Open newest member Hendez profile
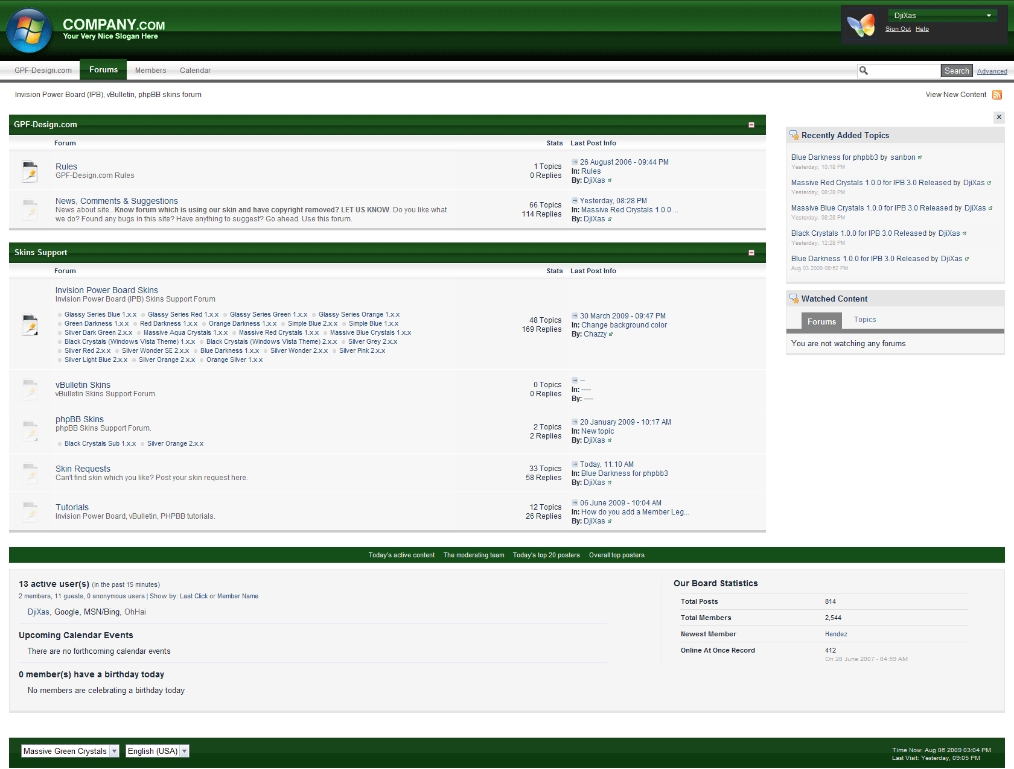The height and width of the screenshot is (769, 1014). coord(836,634)
